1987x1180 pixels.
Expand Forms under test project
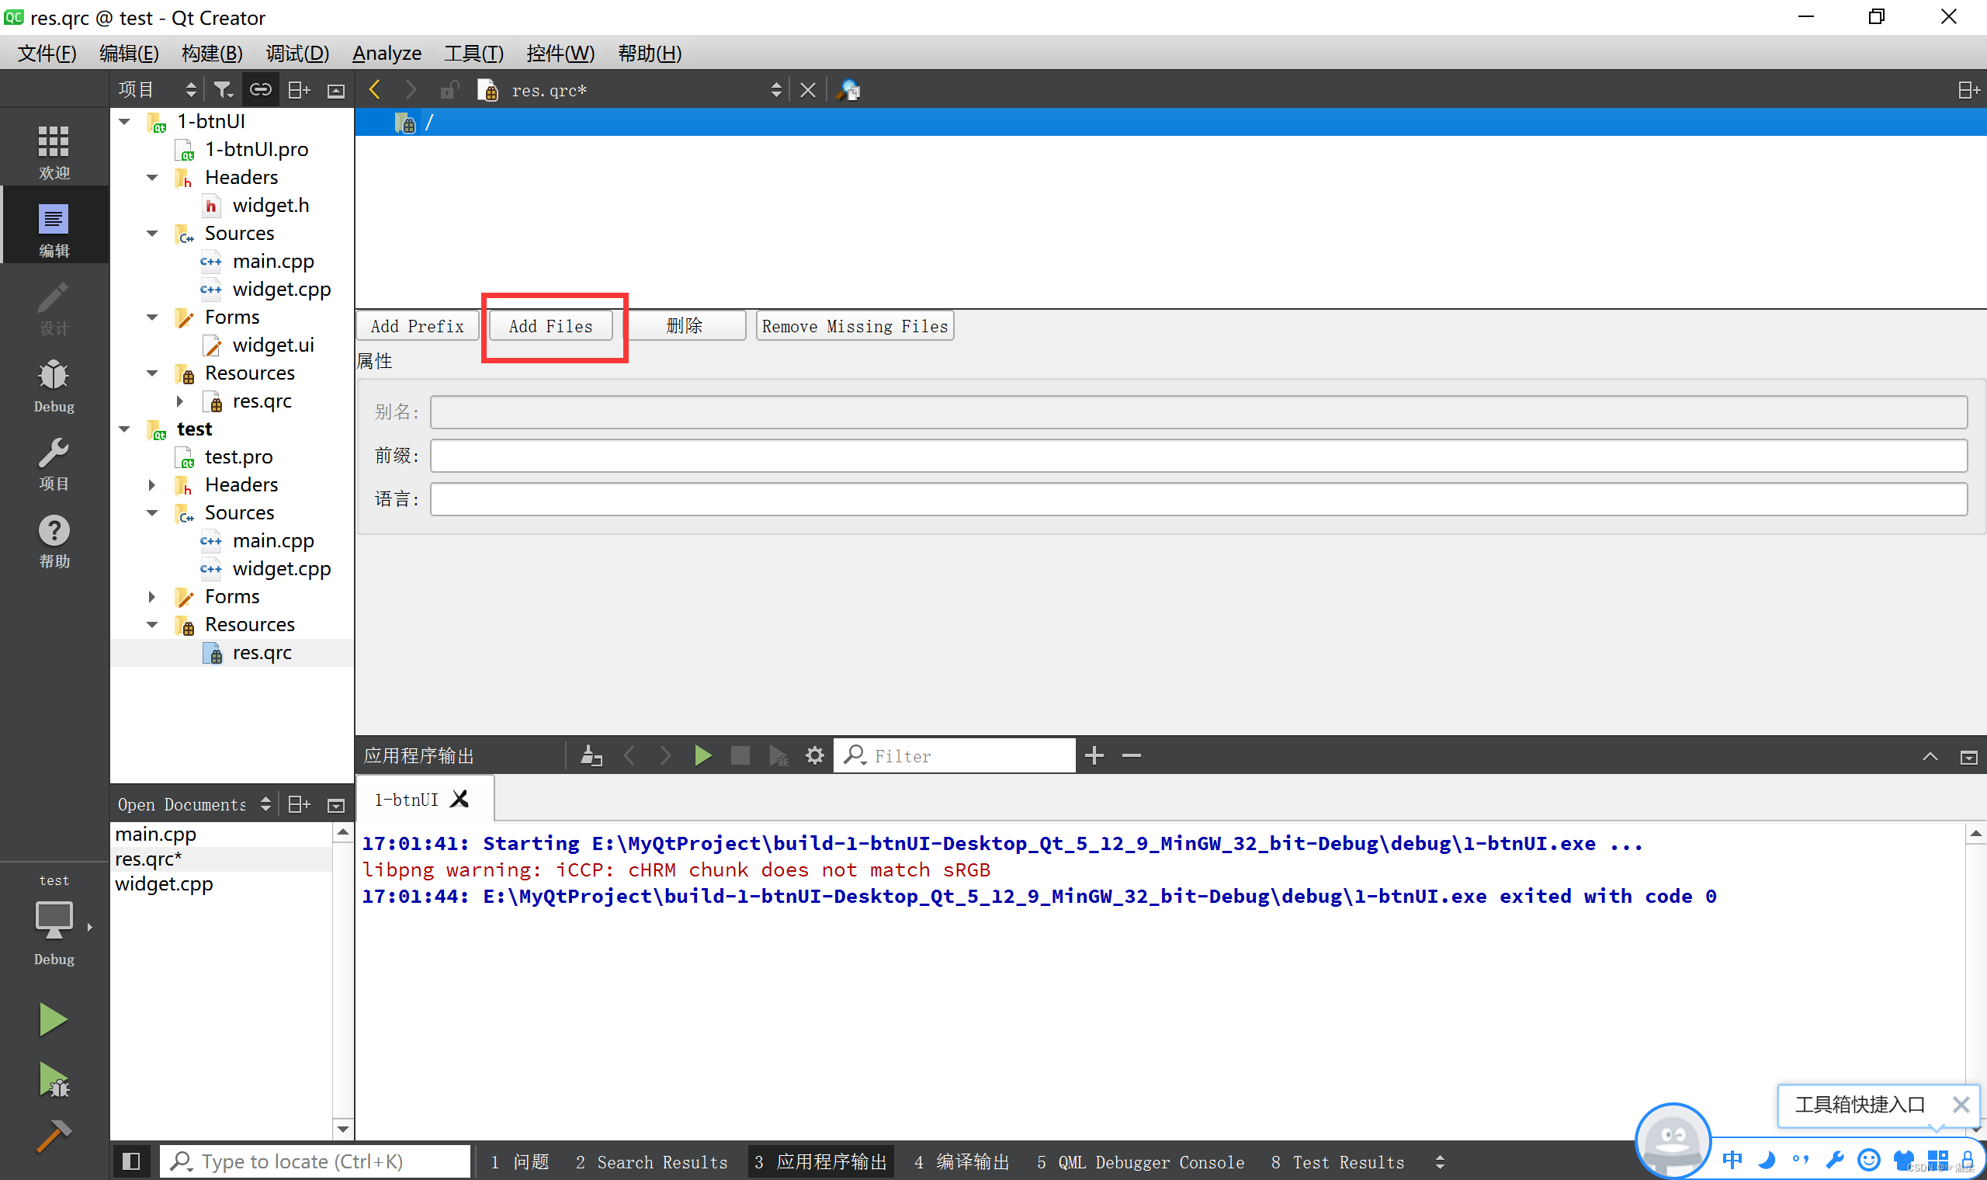[x=152, y=597]
